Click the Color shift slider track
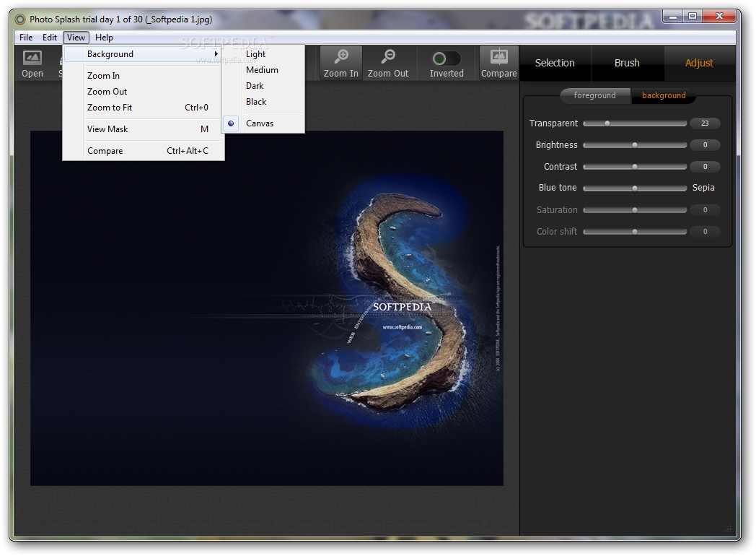 (x=635, y=232)
